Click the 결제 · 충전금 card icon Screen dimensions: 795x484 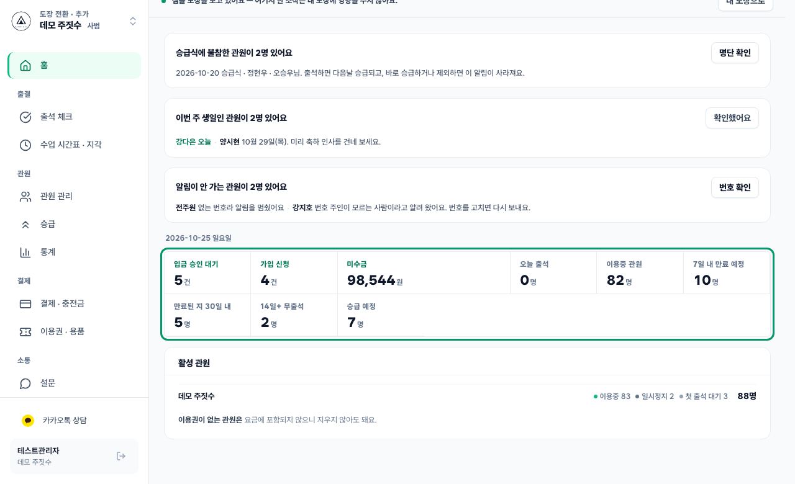(25, 303)
